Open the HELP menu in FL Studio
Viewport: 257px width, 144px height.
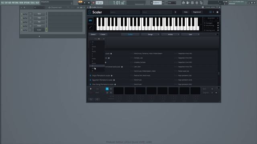[37, 3]
